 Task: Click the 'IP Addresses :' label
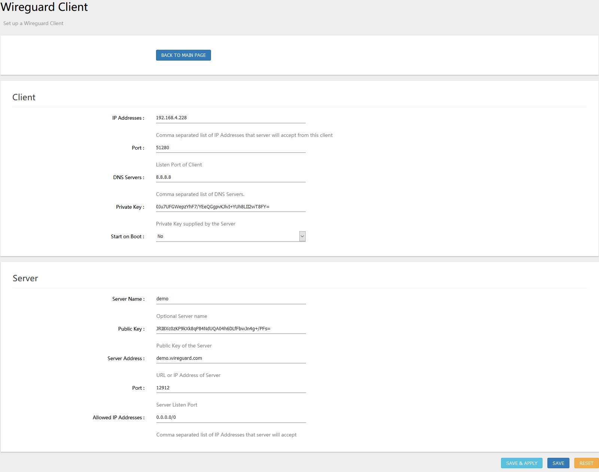(x=128, y=118)
